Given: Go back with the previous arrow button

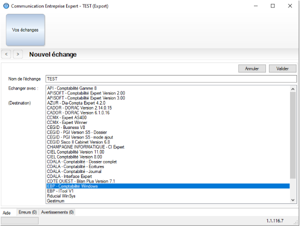Looking at the screenshot, I should [x=7, y=54].
